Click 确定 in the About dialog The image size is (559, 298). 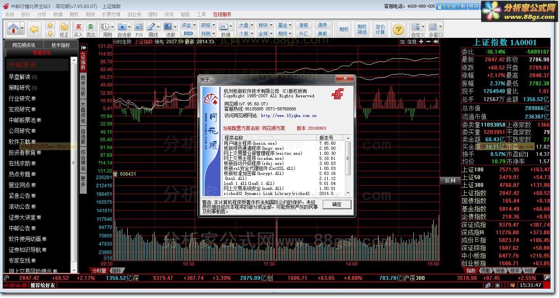pos(337,204)
